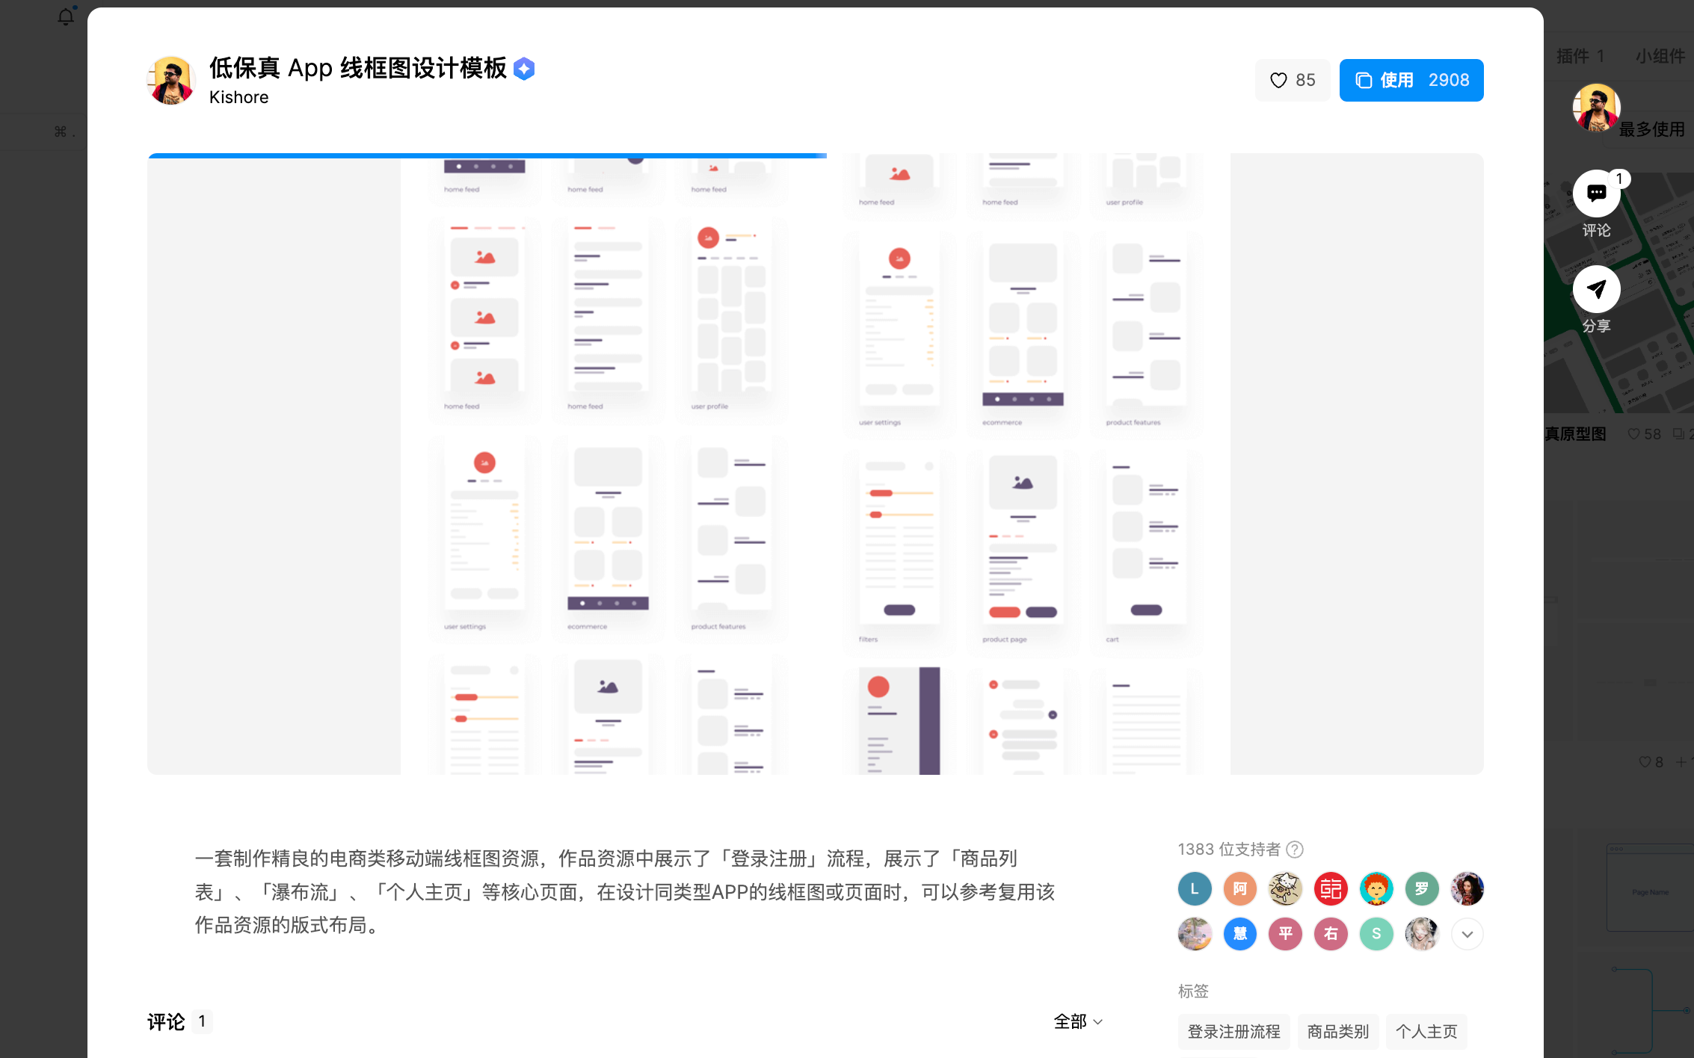This screenshot has width=1694, height=1058.
Task: Click the wireframe template preview image
Action: coord(815,463)
